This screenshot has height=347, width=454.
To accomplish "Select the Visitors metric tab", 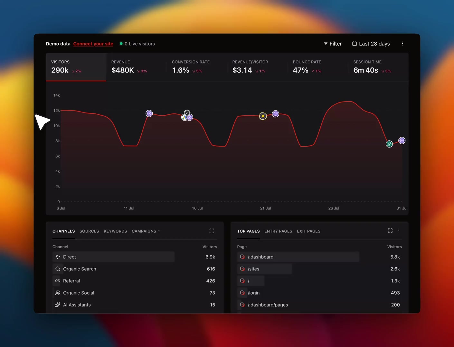I will (x=76, y=67).
